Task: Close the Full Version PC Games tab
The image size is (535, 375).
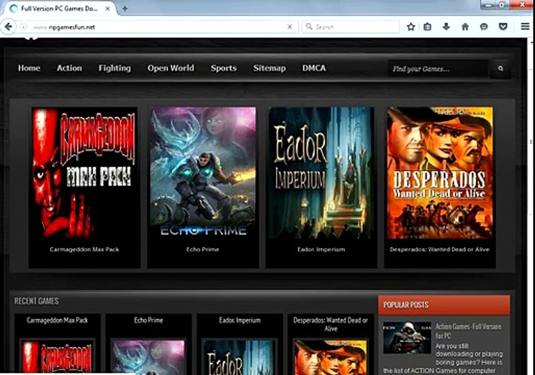Action: pos(108,8)
